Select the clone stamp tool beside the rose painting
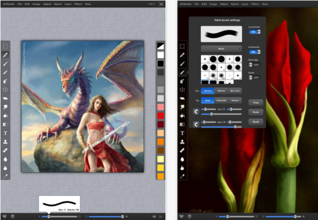 [x=182, y=142]
